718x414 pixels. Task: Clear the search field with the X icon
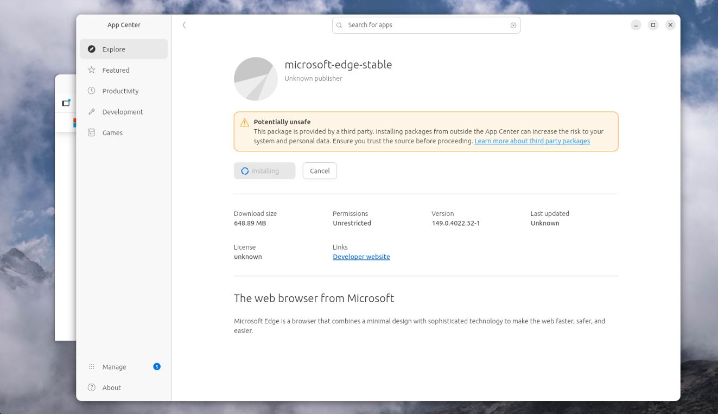click(513, 26)
